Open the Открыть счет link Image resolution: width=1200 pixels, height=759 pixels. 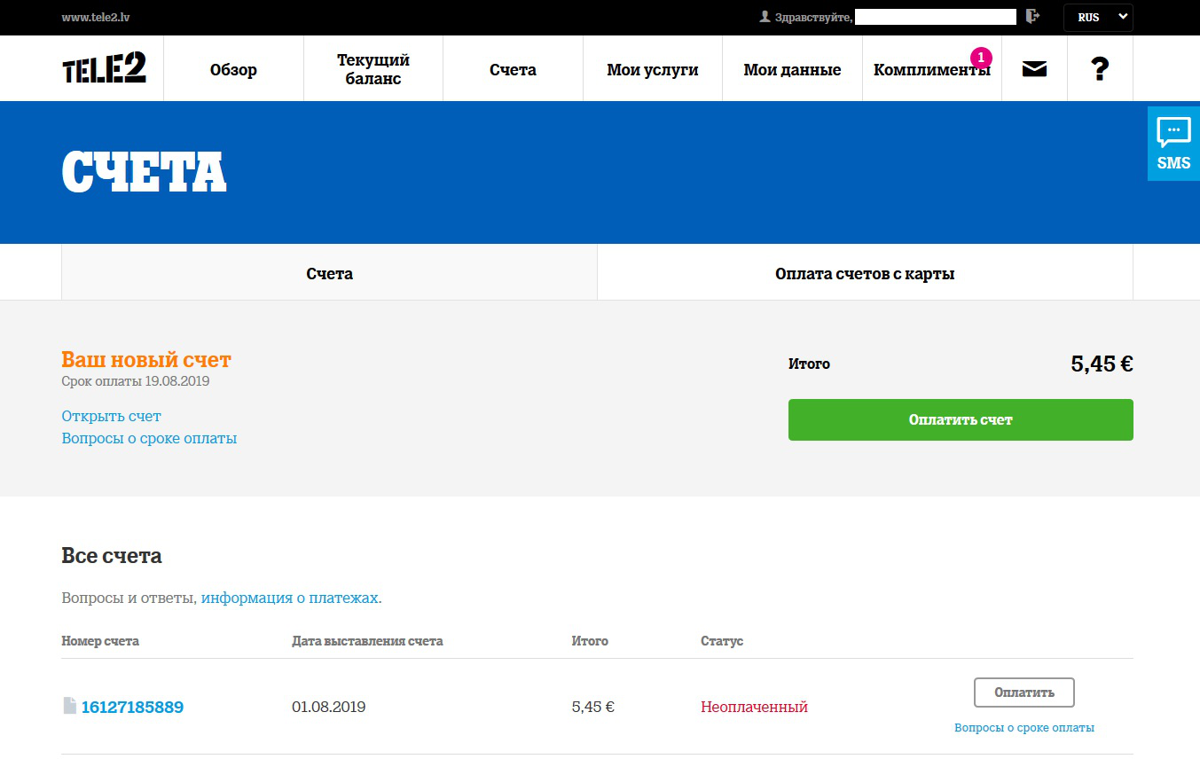click(x=111, y=416)
